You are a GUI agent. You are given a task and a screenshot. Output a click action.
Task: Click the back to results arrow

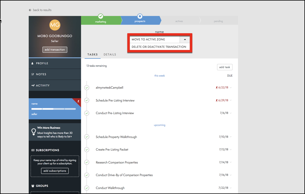[x=30, y=10]
